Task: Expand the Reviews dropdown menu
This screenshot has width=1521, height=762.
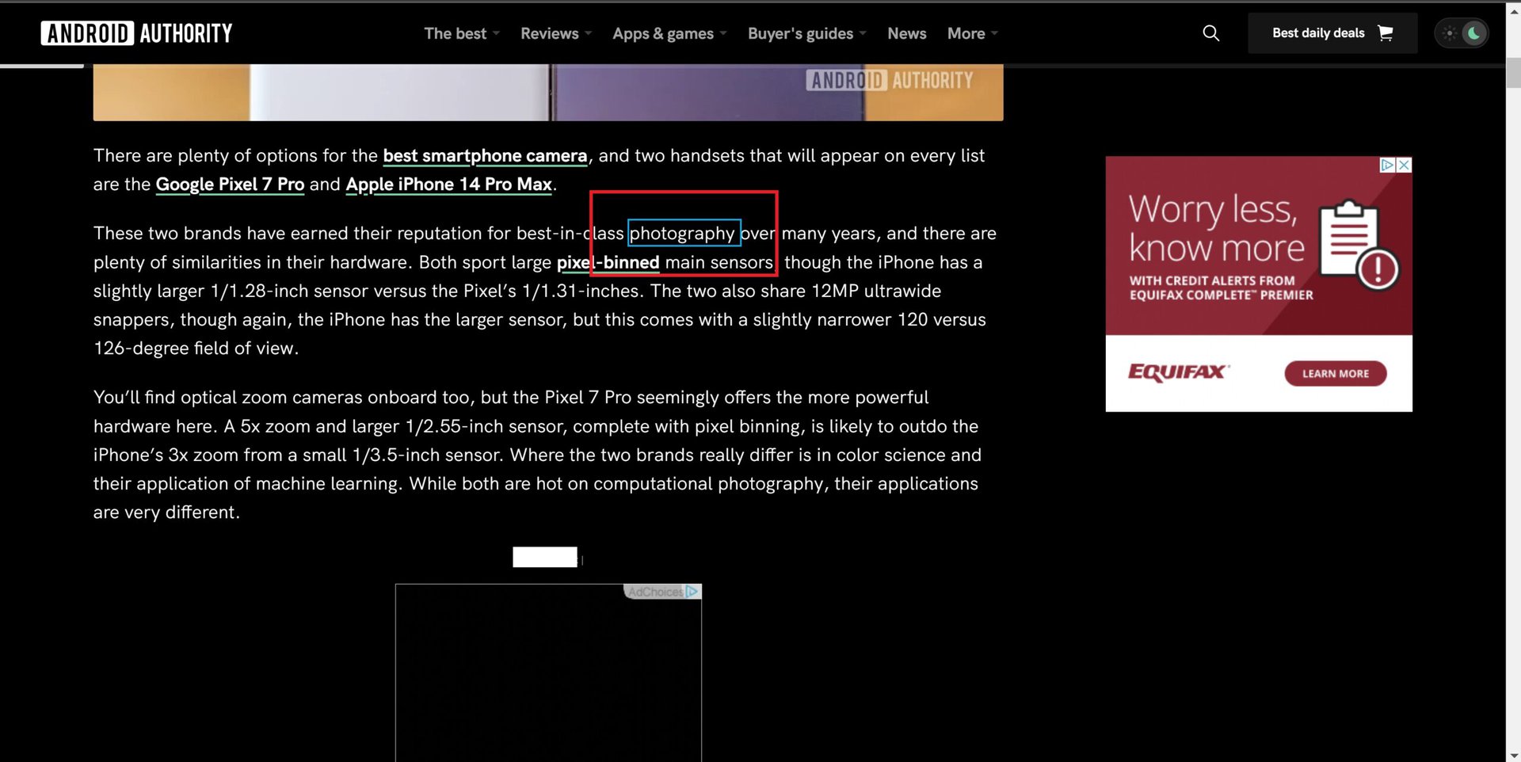Action: point(556,33)
